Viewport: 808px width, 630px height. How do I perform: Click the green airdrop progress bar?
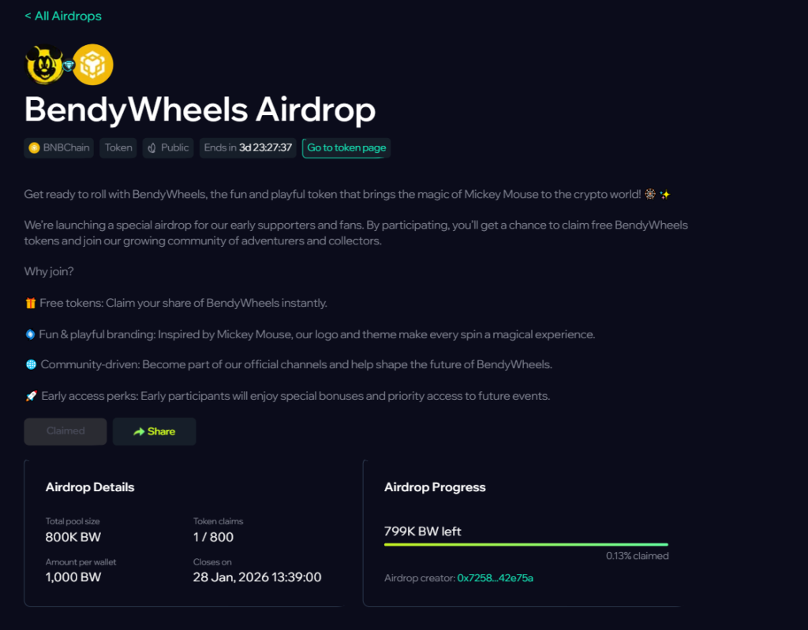pyautogui.click(x=526, y=544)
